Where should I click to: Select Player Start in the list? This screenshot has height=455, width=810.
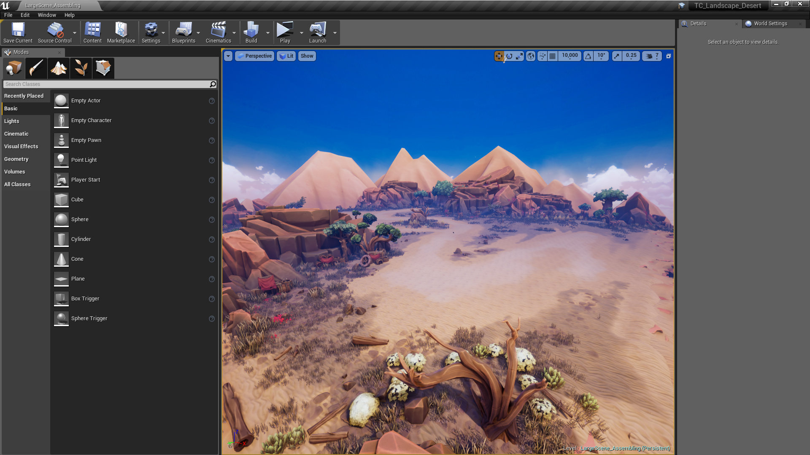tap(134, 180)
